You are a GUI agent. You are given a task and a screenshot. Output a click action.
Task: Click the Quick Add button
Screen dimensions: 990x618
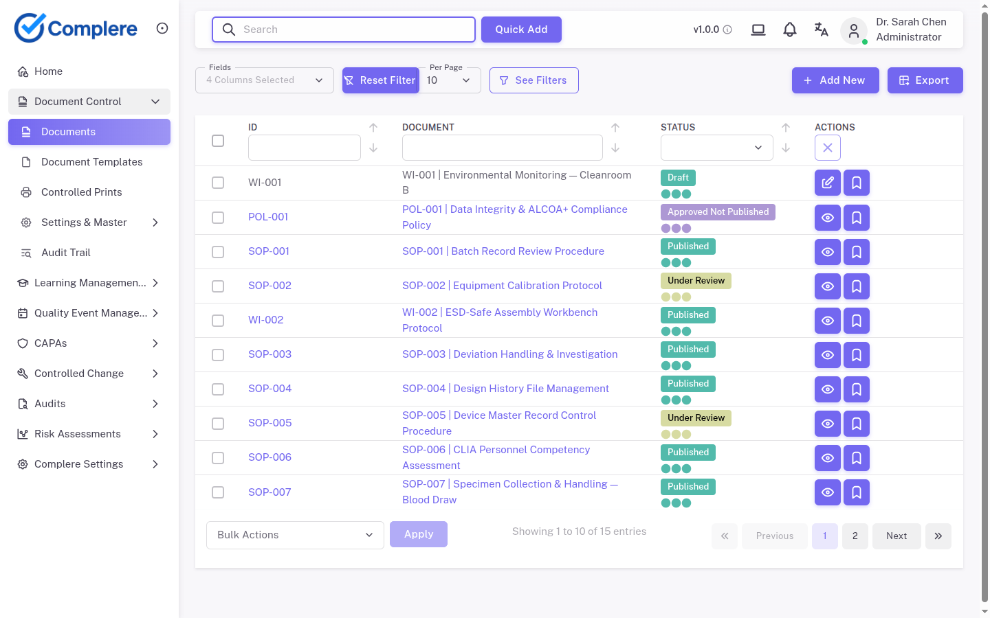(x=521, y=30)
